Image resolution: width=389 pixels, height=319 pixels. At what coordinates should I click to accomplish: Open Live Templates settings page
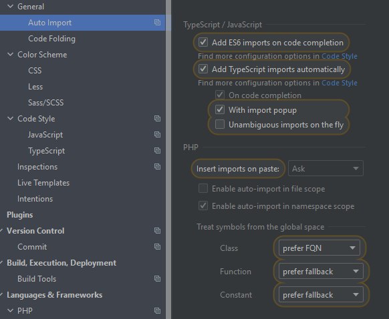point(43,183)
